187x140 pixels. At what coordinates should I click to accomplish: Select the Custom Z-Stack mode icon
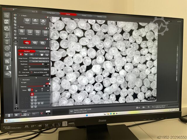(27, 21)
